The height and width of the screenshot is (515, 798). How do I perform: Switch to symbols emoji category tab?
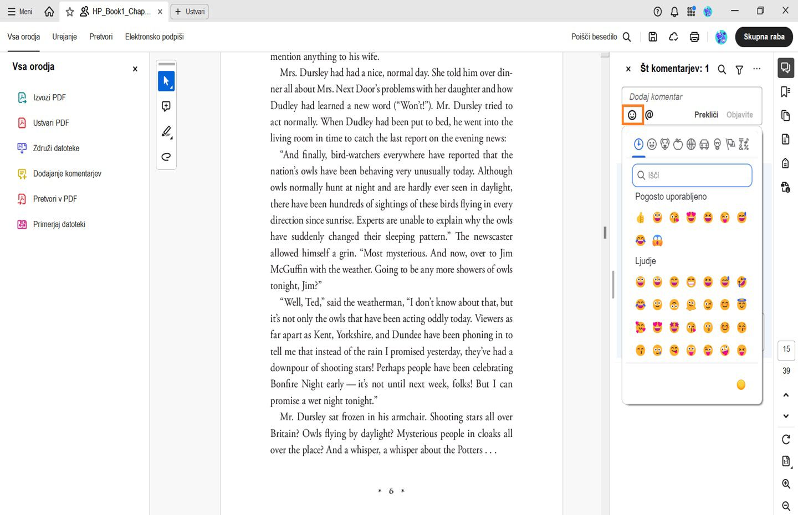[744, 145]
